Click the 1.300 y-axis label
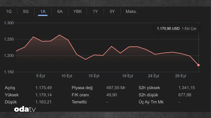211x118 pixels. tap(9, 23)
